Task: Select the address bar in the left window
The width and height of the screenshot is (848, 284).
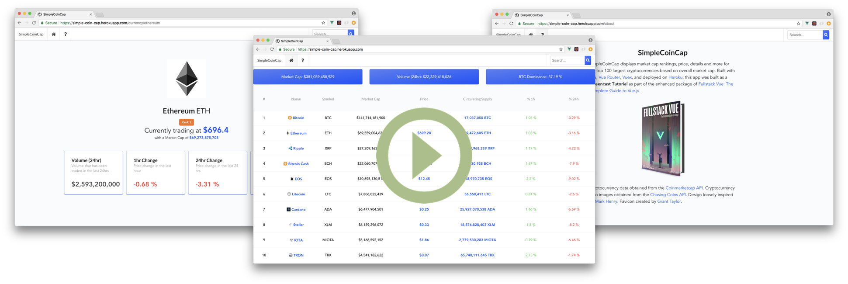Action: [183, 23]
